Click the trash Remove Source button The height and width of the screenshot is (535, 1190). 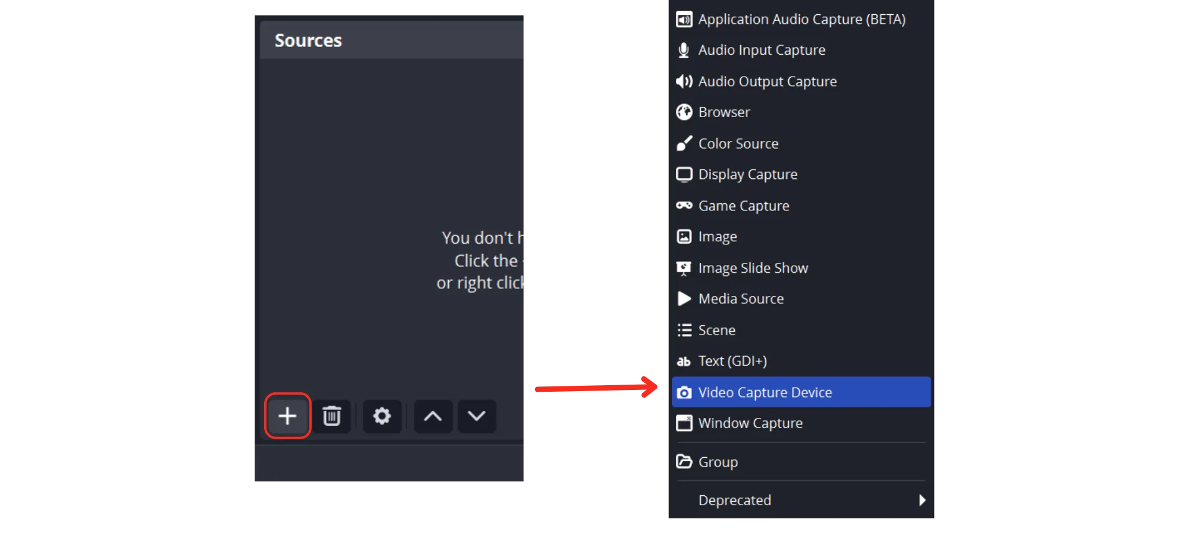331,416
